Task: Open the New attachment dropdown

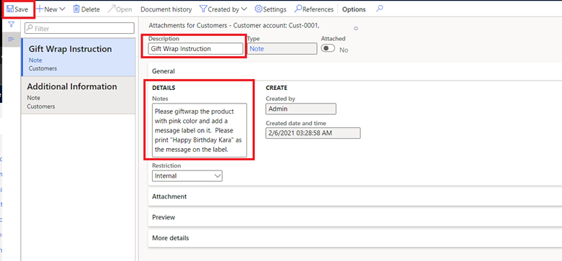Action: point(51,9)
